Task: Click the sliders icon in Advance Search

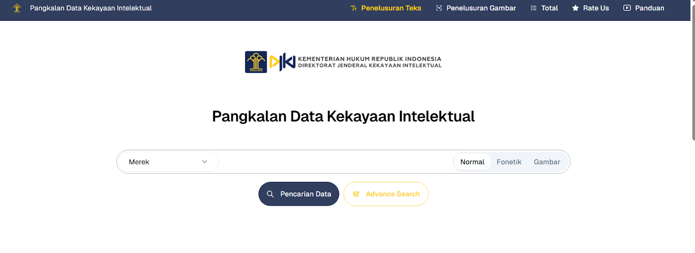Action: 356,194
